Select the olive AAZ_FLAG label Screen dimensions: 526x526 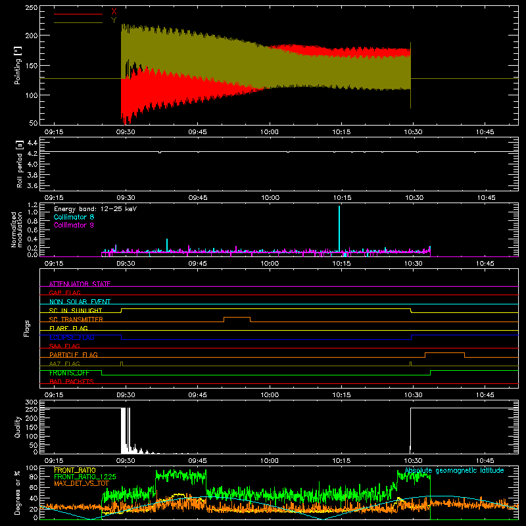pos(64,364)
